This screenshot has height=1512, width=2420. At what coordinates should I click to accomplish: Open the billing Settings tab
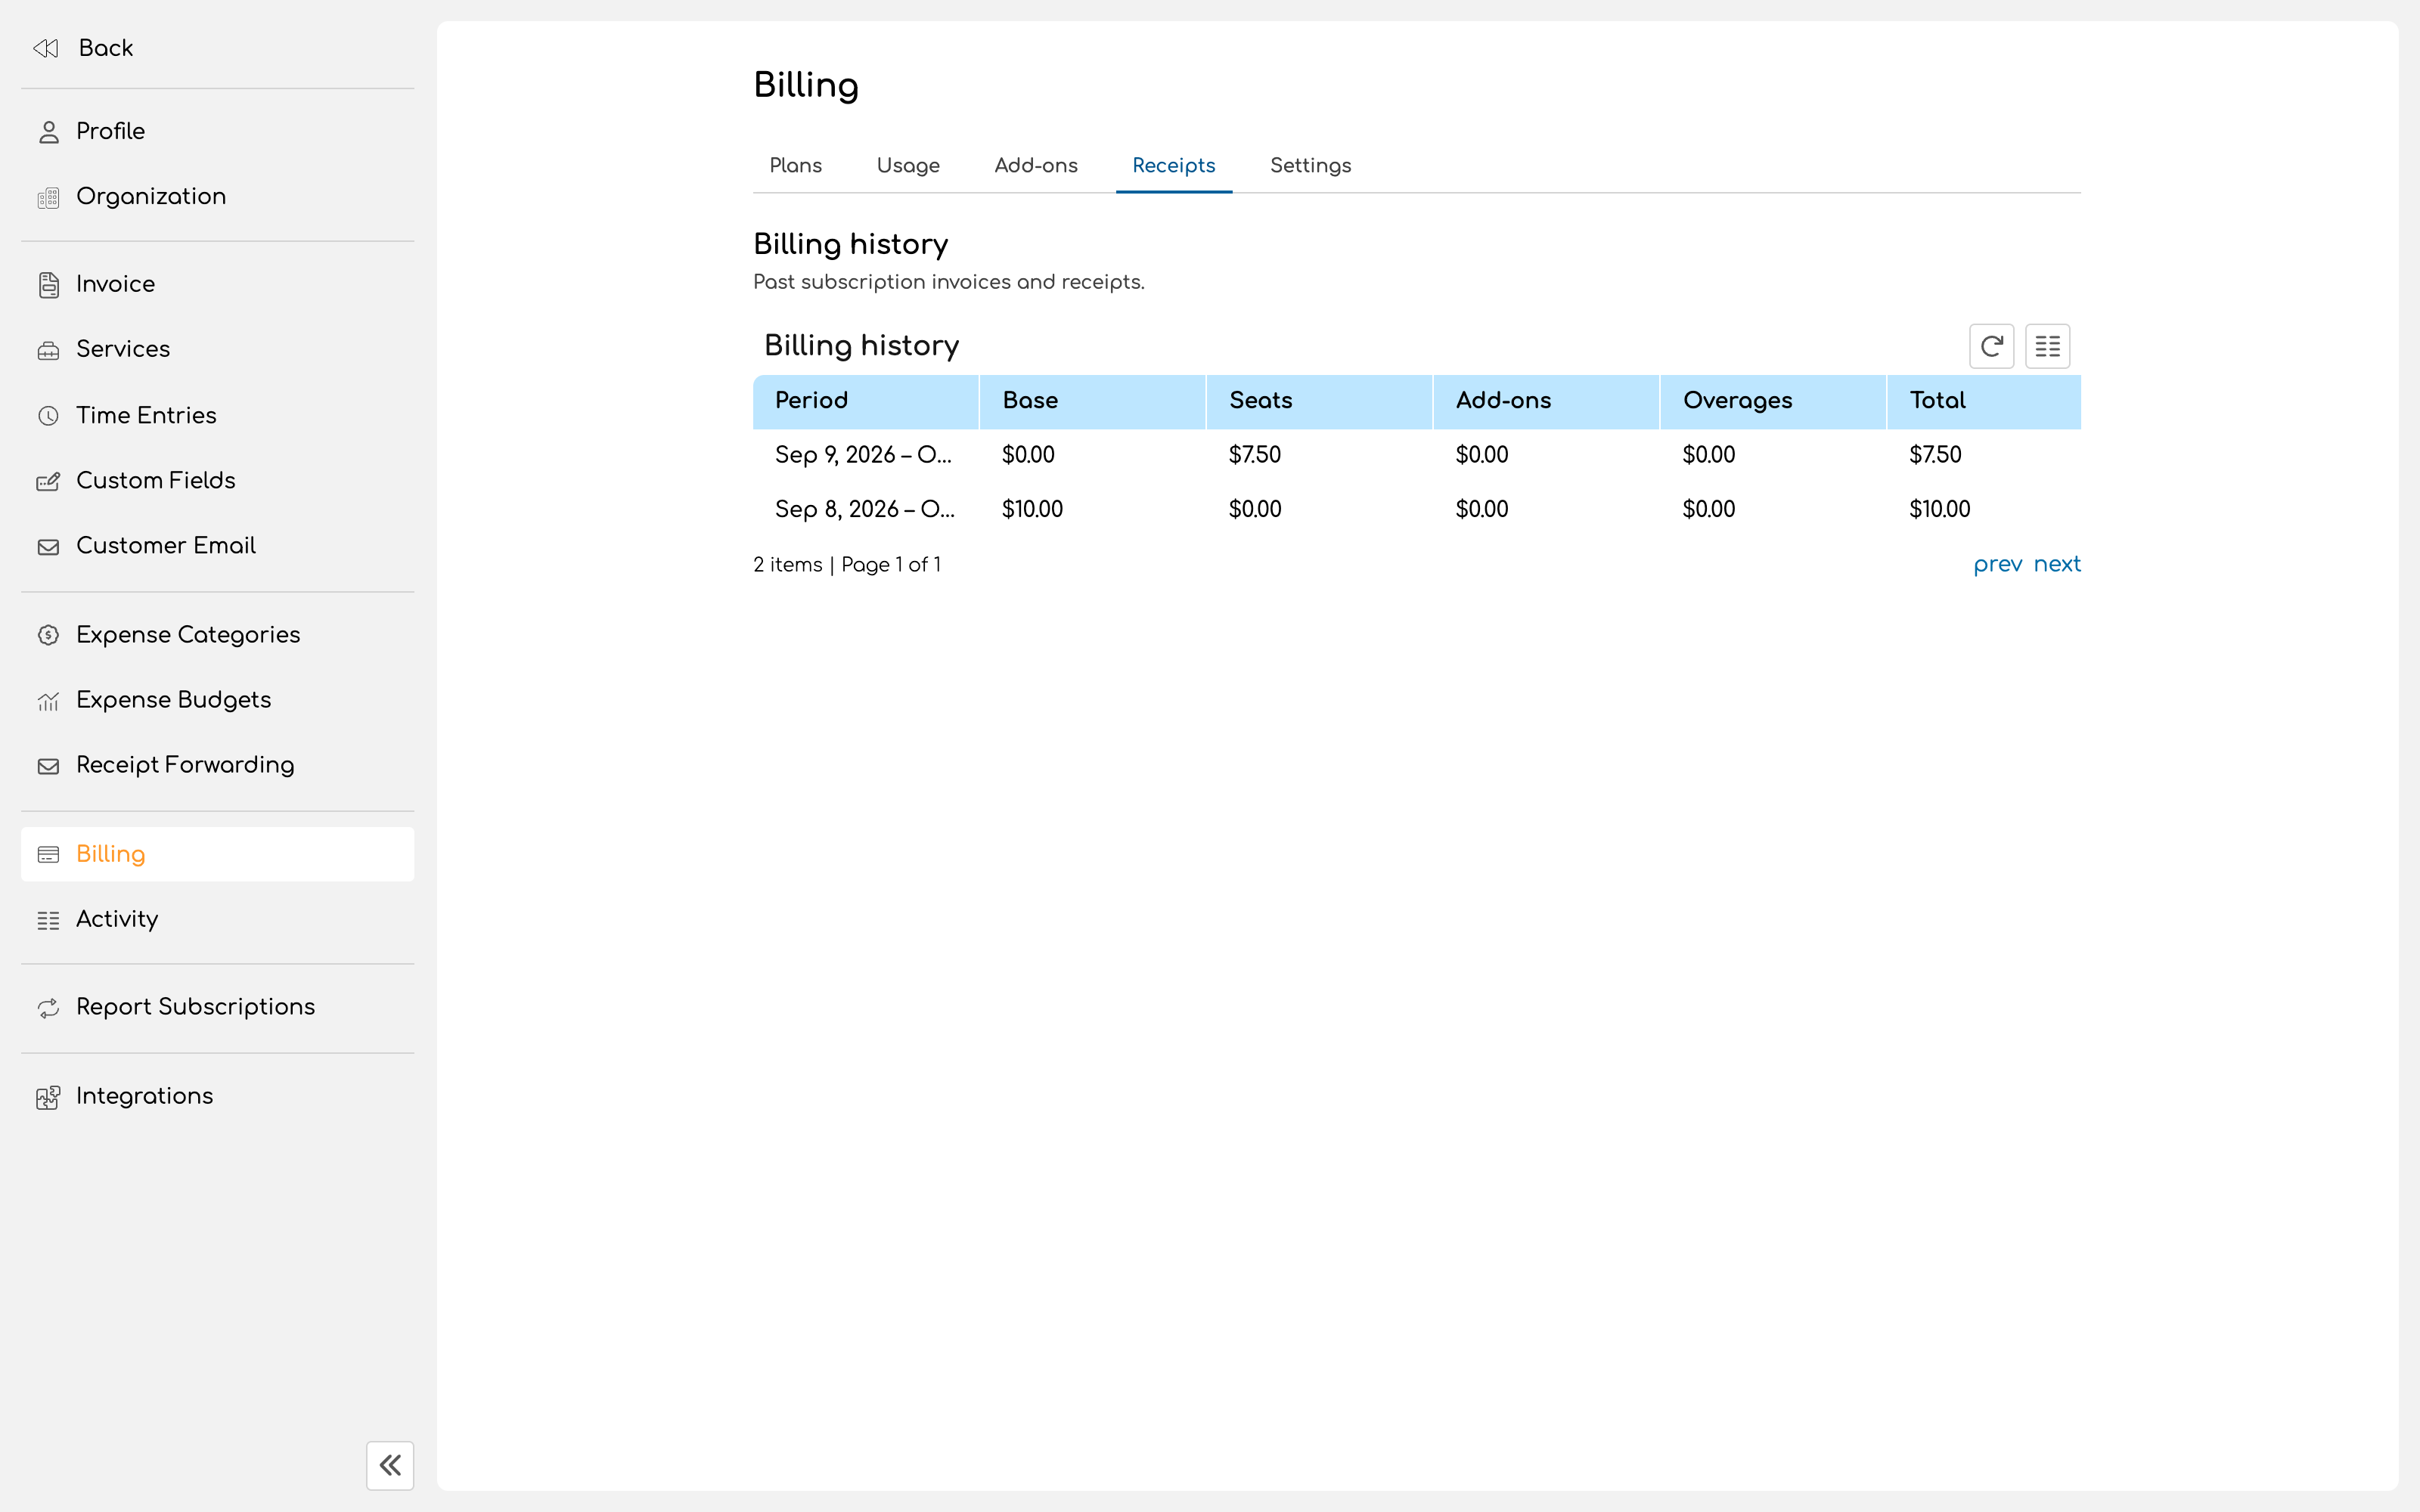click(x=1310, y=165)
